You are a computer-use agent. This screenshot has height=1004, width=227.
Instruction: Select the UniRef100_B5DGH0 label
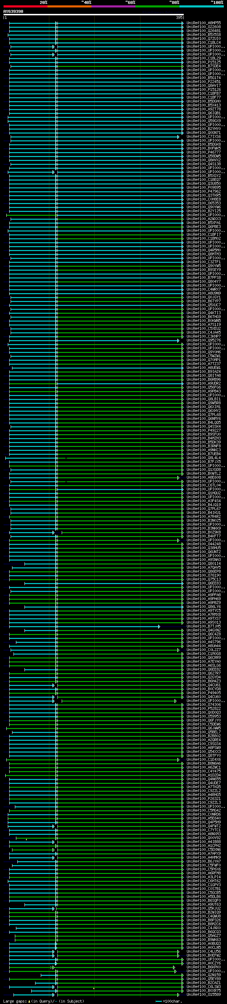tap(204, 102)
